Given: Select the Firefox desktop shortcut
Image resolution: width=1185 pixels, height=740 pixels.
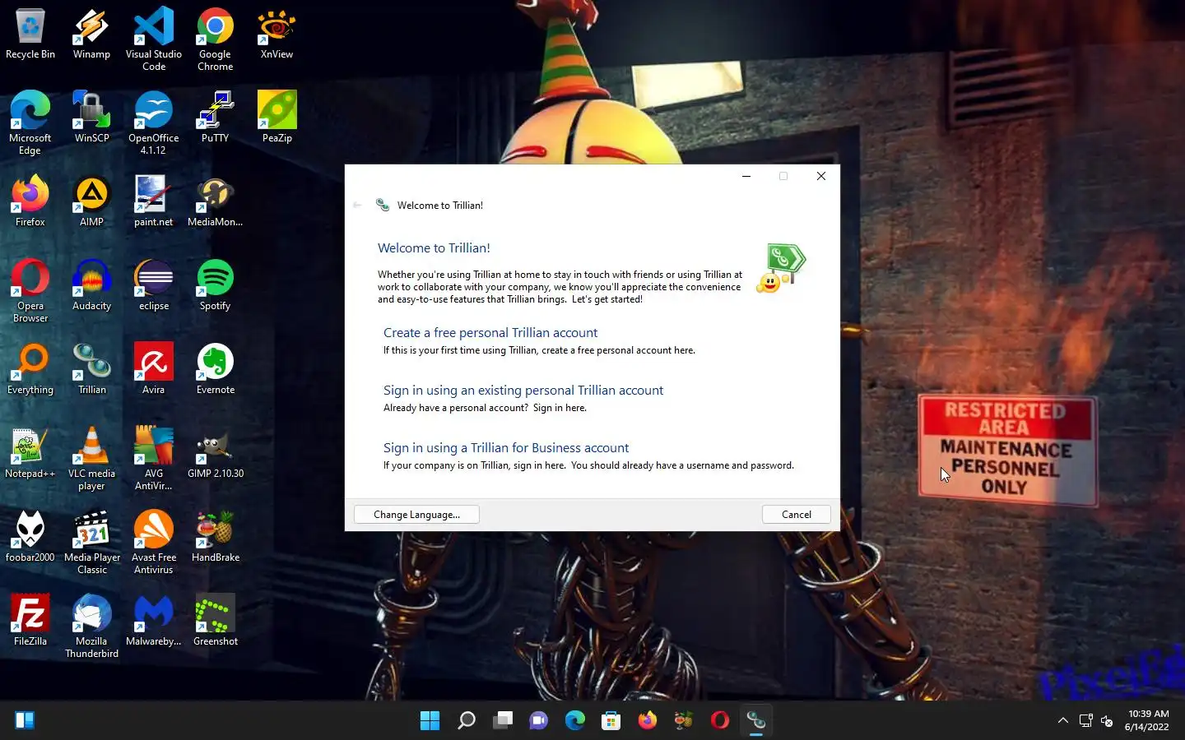Looking at the screenshot, I should (x=30, y=201).
